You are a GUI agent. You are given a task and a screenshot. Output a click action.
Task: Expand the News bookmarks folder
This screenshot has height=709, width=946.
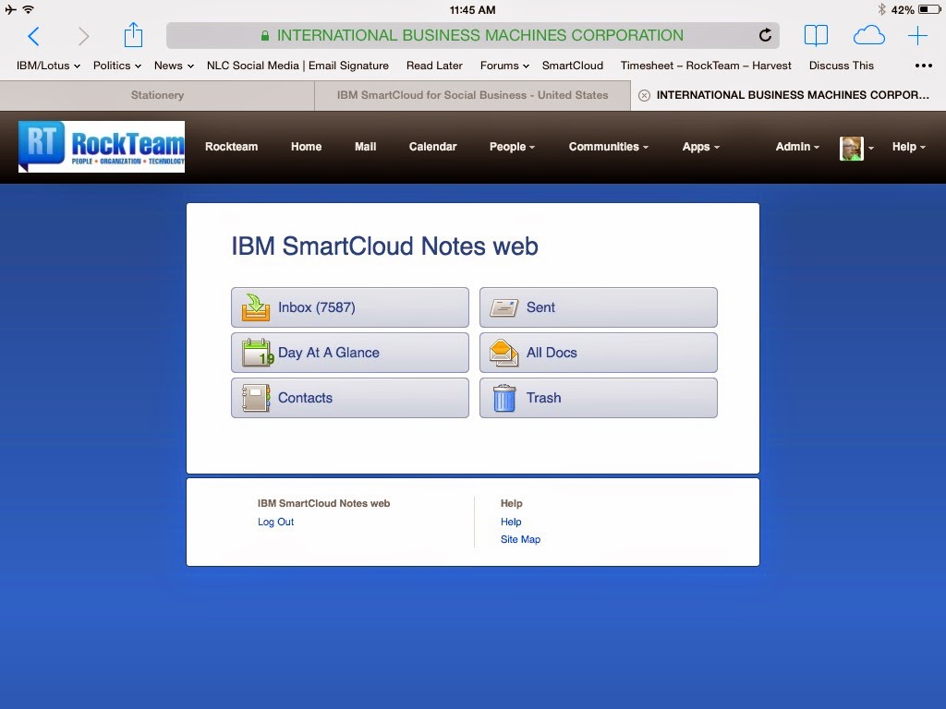(174, 66)
